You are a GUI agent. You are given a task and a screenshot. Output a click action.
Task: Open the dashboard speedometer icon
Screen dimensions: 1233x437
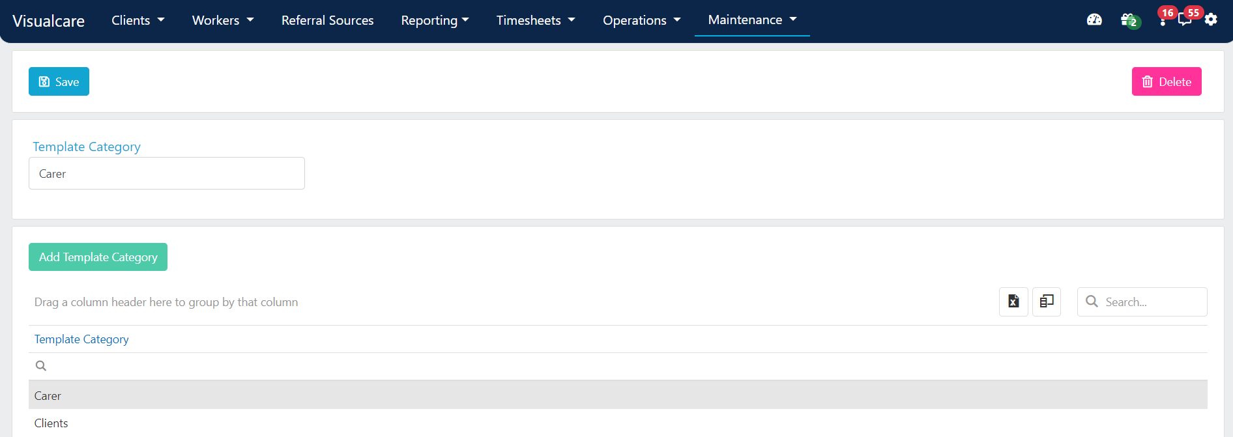[1094, 20]
